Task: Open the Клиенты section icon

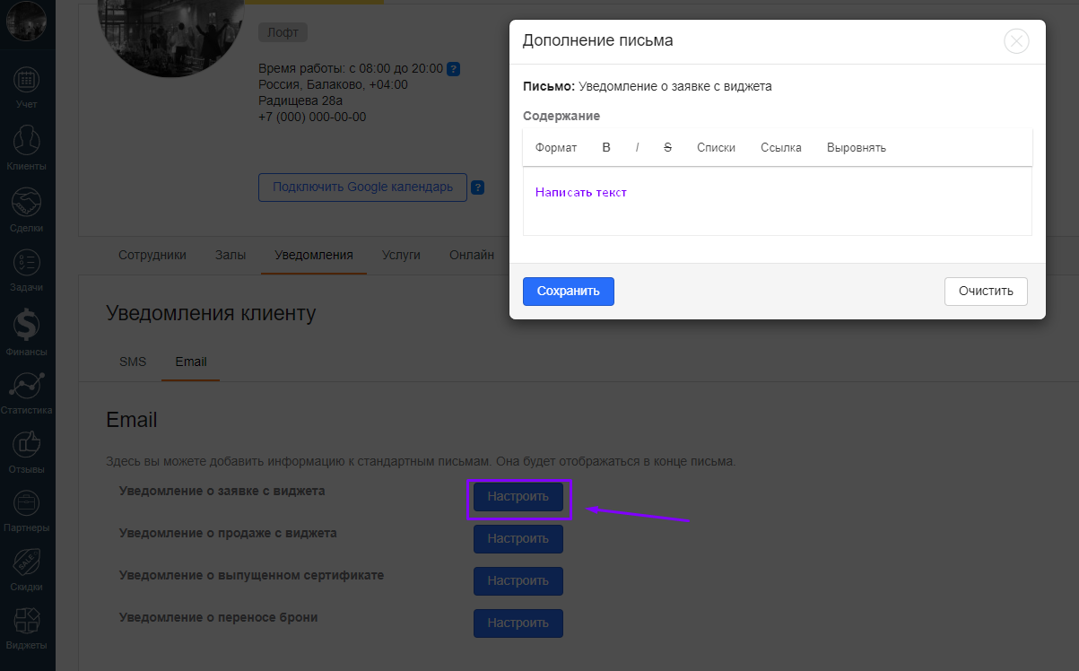Action: tap(27, 141)
